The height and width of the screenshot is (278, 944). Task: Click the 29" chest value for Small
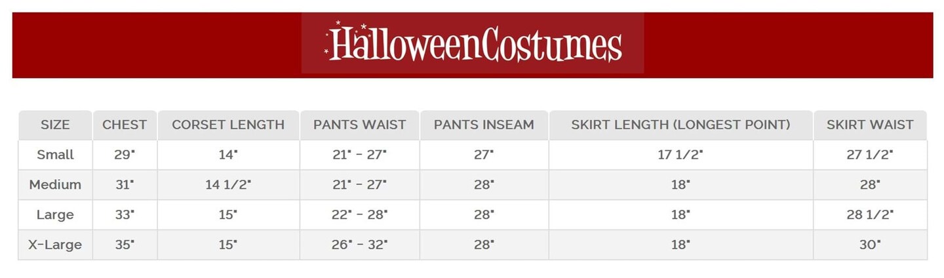125,155
